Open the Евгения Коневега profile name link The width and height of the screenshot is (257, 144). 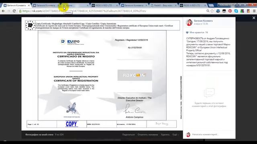click(203, 21)
